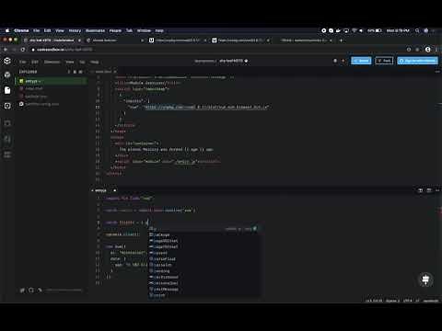The width and height of the screenshot is (442, 331).
Task: Click the floating support chat widget
Action: pos(425,280)
